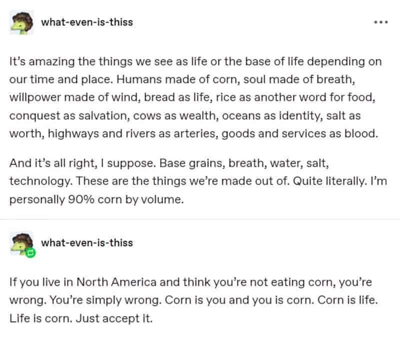The width and height of the screenshot is (400, 344).
Task: Open the three-dot post options menu
Action: (x=381, y=22)
